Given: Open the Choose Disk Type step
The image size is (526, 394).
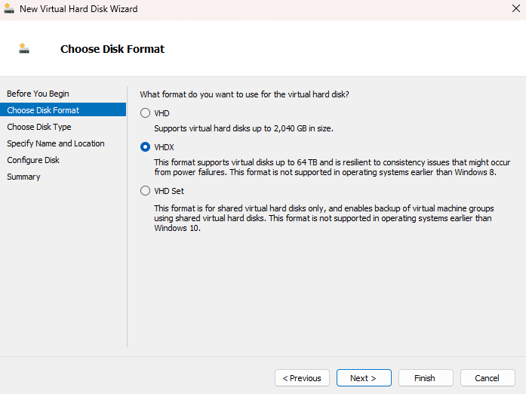Looking at the screenshot, I should pos(39,127).
